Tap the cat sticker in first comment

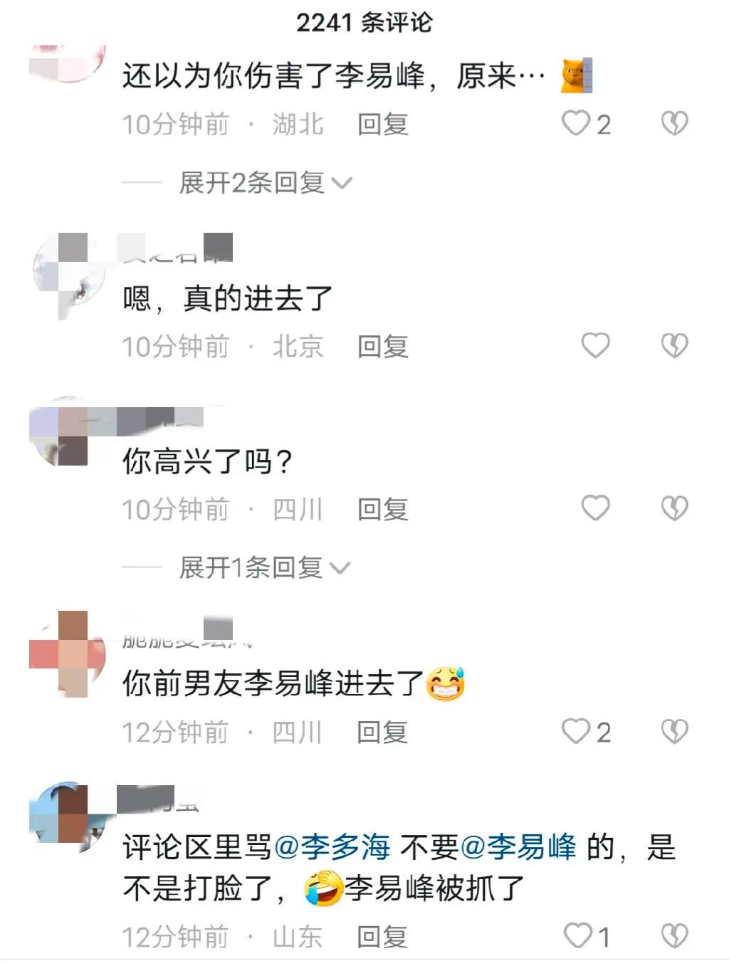577,75
